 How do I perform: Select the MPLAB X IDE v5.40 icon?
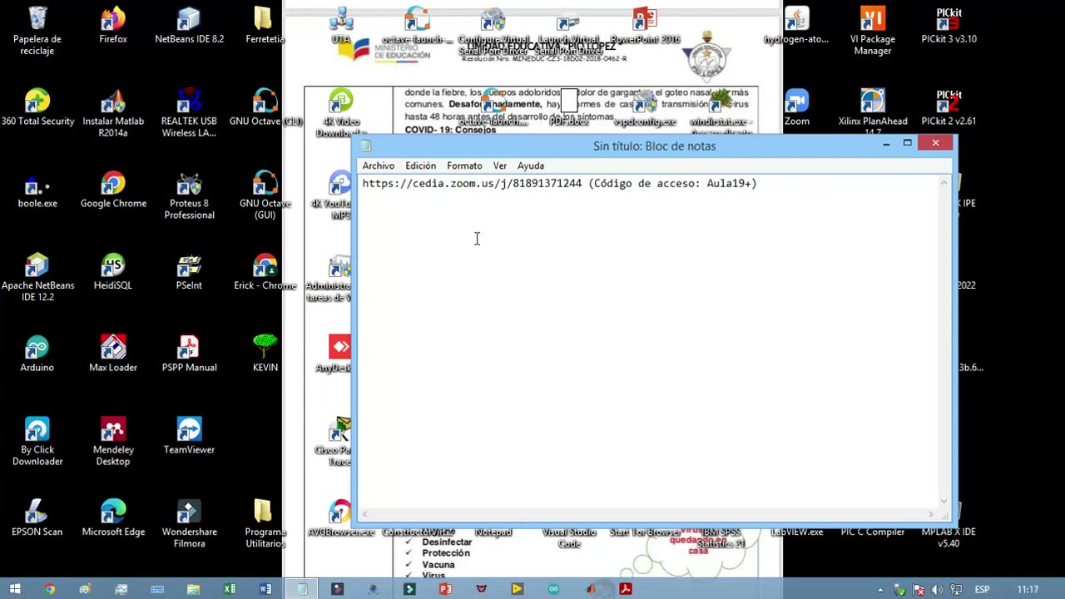(949, 537)
